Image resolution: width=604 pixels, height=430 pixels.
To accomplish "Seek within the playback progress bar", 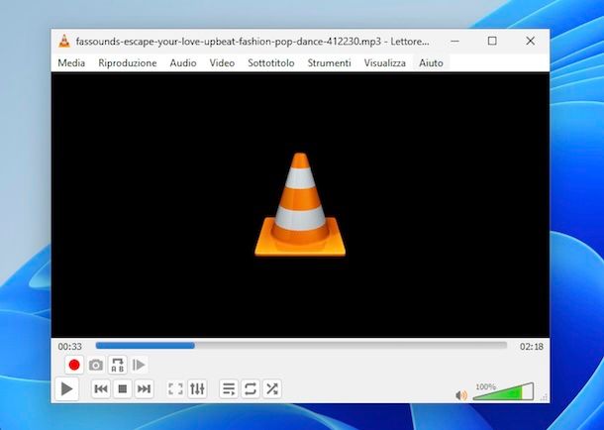I will [301, 346].
